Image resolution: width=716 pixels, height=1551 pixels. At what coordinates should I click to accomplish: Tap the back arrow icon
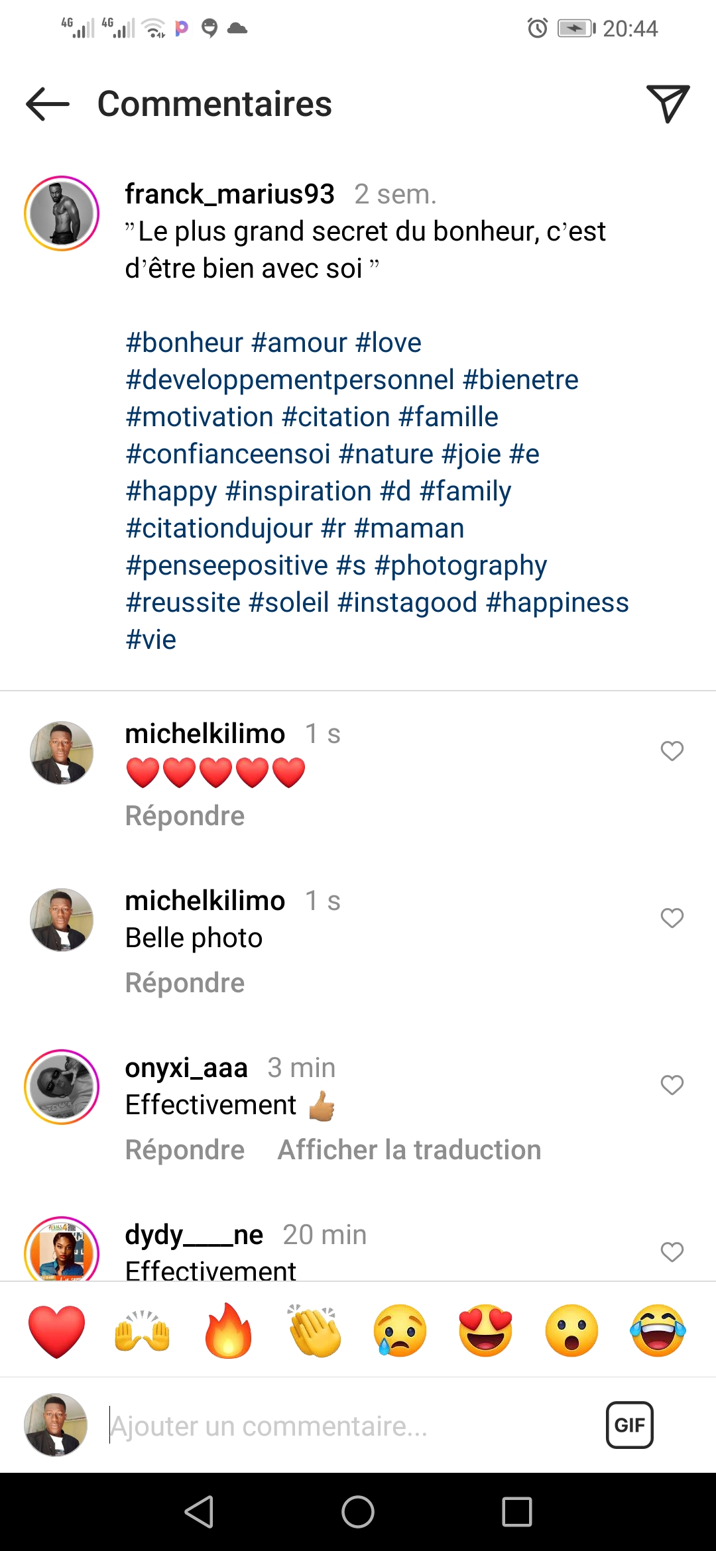click(48, 104)
